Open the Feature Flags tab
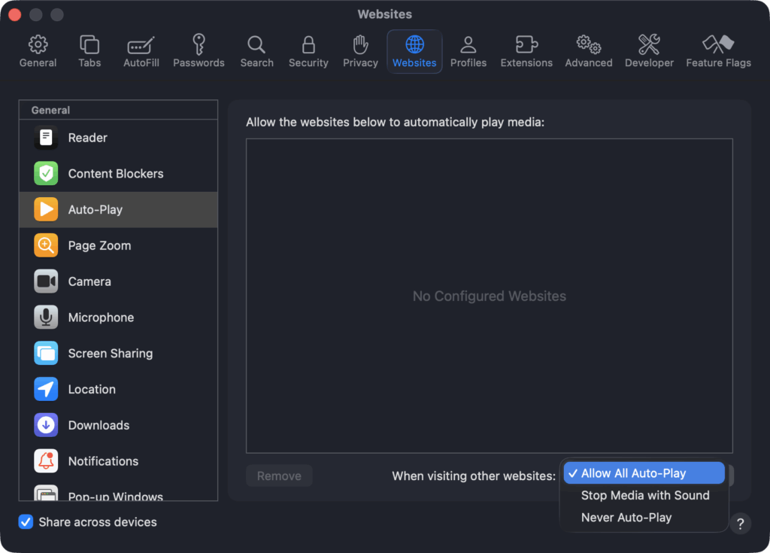This screenshot has width=770, height=553. tap(718, 51)
